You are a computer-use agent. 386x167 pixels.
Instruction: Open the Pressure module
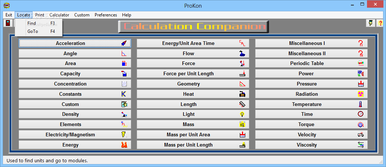coord(311,84)
